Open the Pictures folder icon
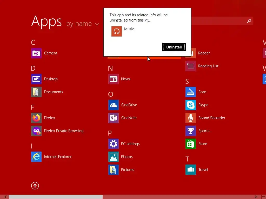 point(114,170)
